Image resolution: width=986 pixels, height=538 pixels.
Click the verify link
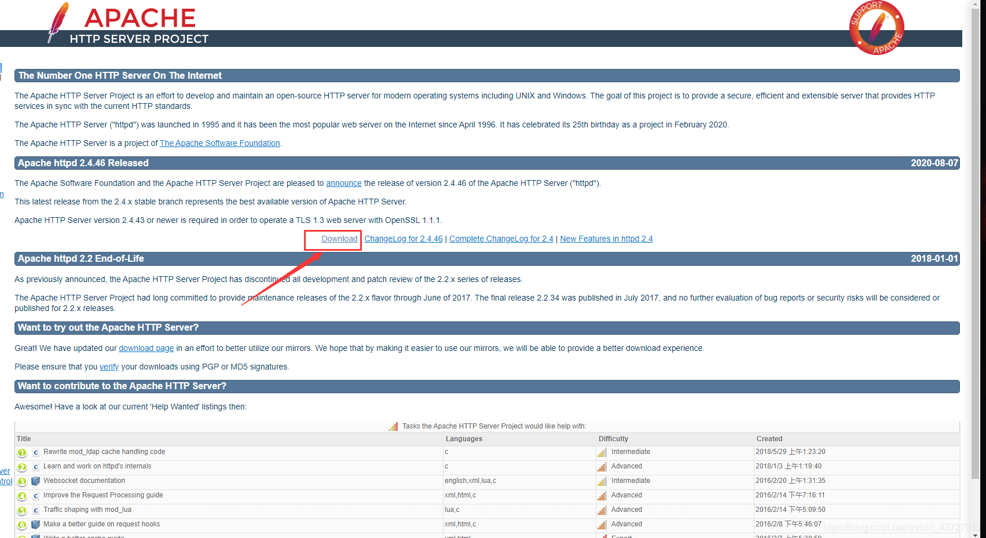109,367
